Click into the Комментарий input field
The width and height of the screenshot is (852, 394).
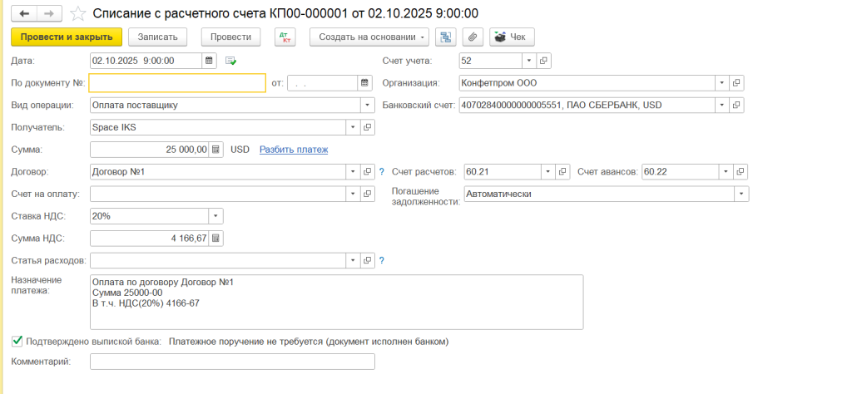[232, 362]
